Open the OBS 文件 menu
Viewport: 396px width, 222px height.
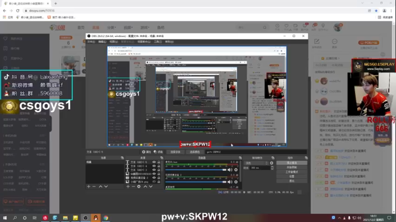[x=91, y=42]
